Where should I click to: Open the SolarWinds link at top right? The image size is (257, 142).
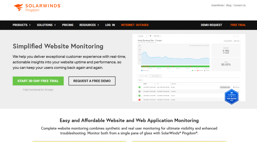(x=218, y=6)
